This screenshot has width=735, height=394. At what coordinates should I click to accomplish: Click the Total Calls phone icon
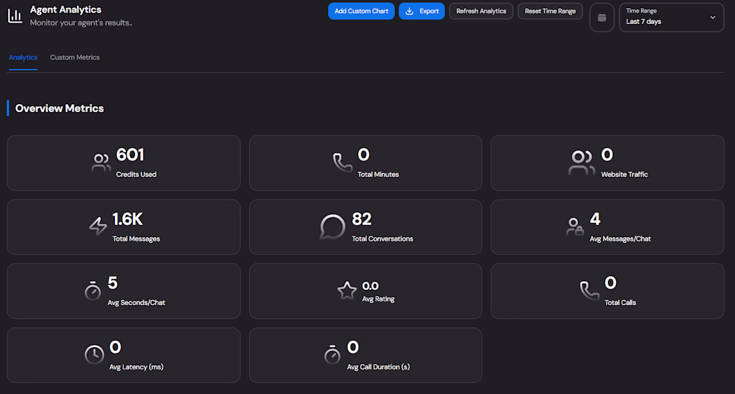pos(589,290)
